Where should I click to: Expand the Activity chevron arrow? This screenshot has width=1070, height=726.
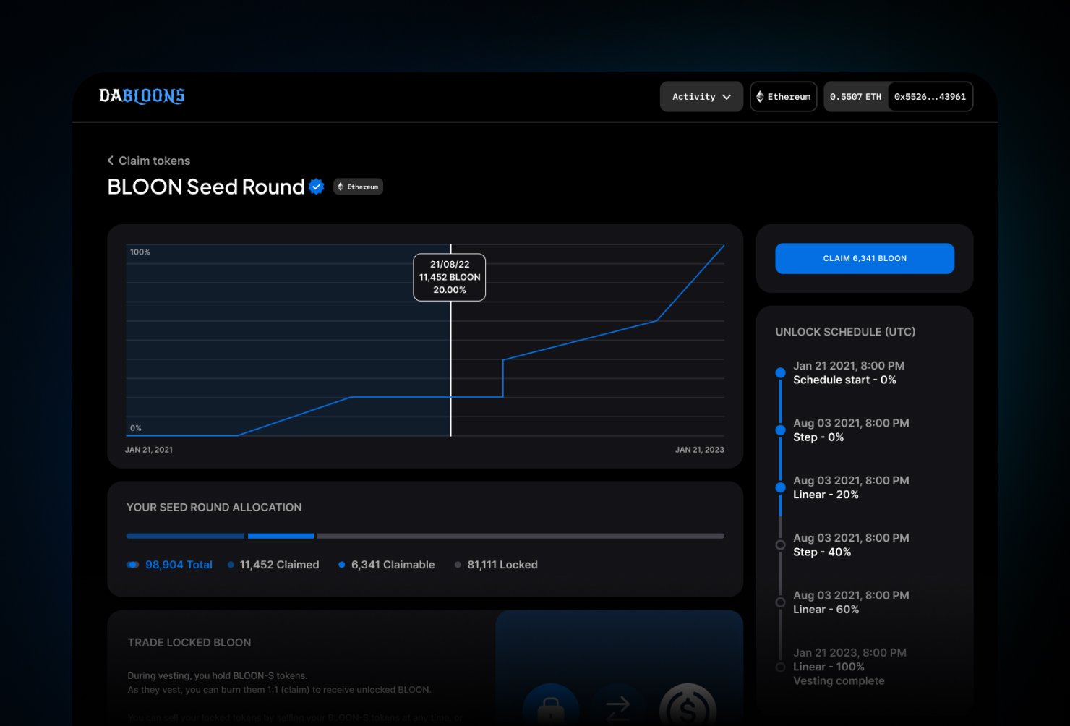click(727, 97)
